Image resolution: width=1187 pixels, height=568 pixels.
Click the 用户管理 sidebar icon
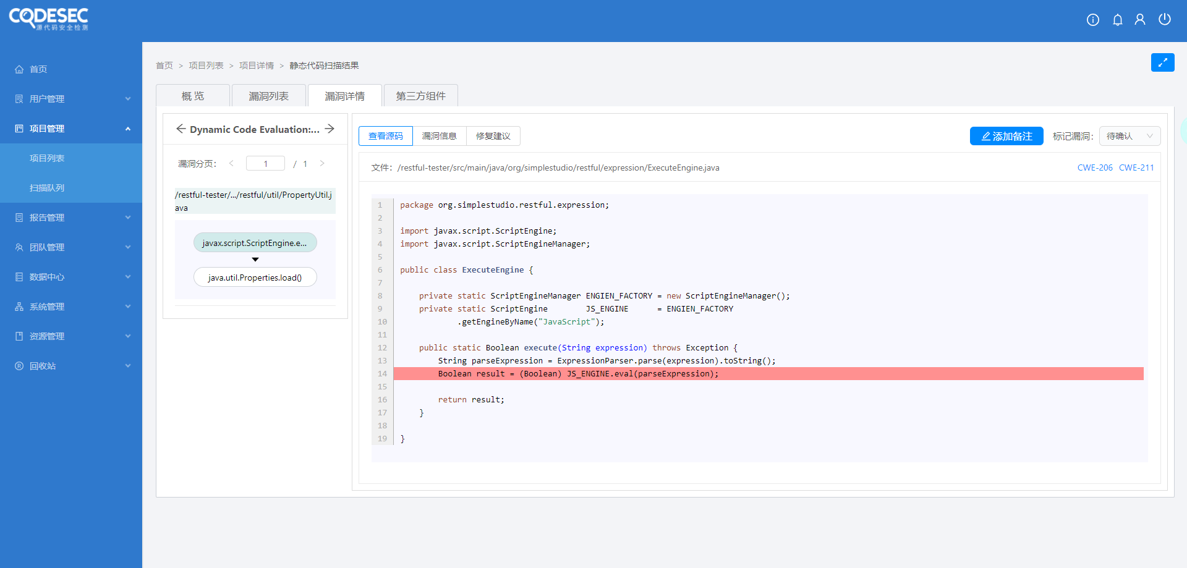[19, 99]
